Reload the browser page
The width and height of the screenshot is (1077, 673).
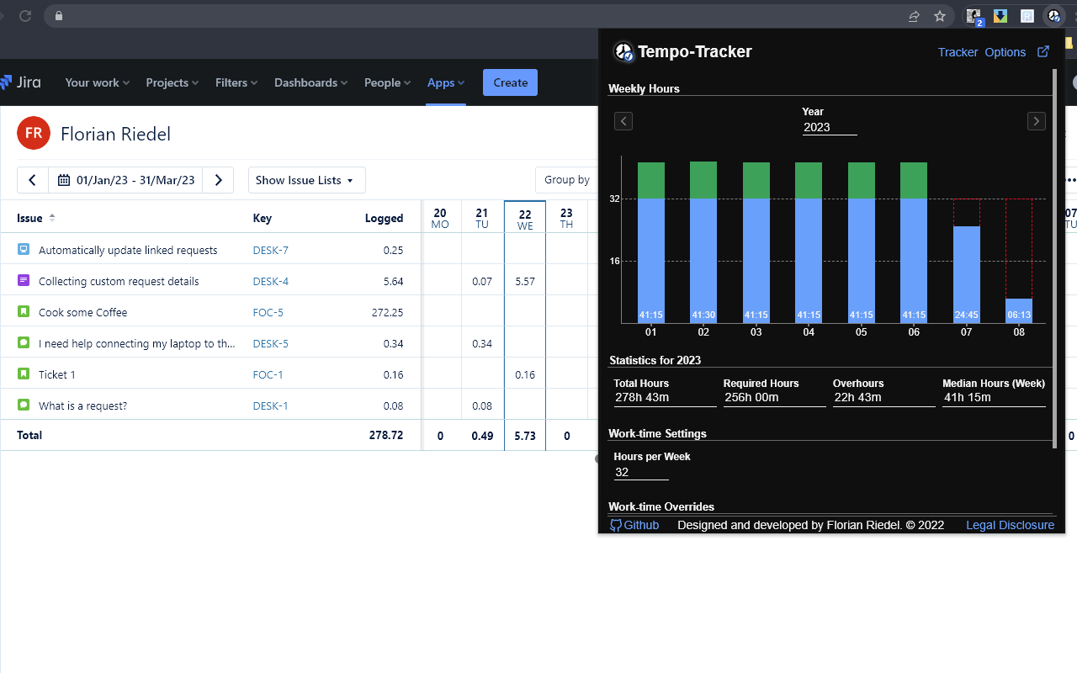[25, 16]
